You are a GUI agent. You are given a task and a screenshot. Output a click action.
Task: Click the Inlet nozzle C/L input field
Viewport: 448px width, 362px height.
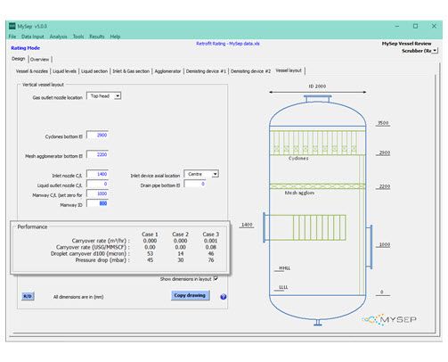point(97,174)
